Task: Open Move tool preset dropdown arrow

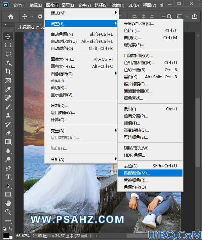Action: pyautogui.click(x=32, y=17)
